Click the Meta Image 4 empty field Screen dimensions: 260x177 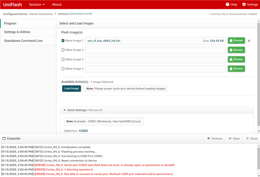tap(155, 69)
